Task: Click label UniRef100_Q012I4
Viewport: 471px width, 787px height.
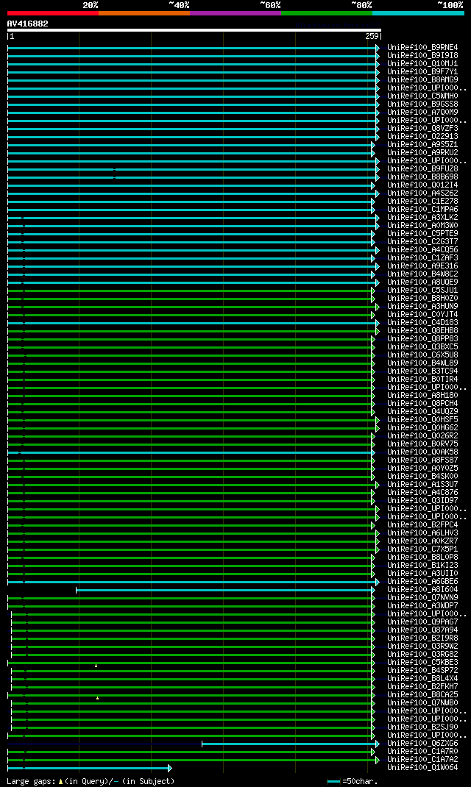Action: (422, 185)
